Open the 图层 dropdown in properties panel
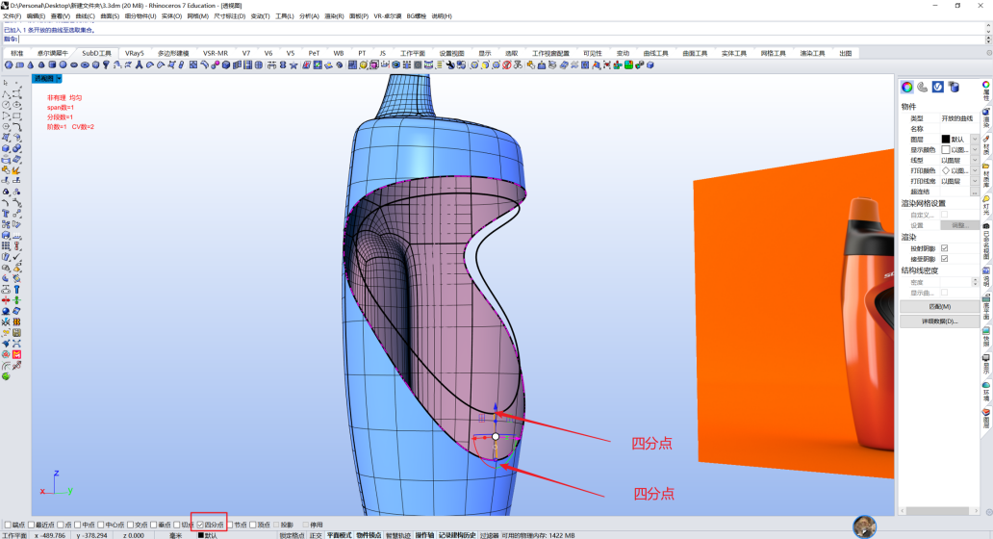The height and width of the screenshot is (539, 993). pyautogui.click(x=975, y=140)
